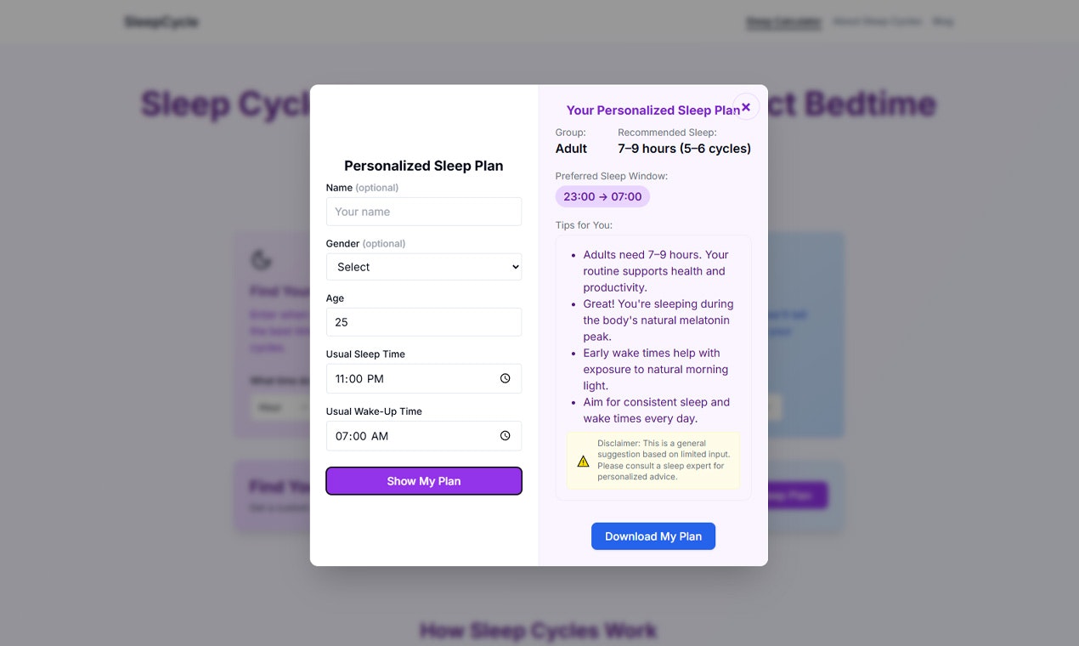Click into the Name input field
1079x646 pixels.
click(424, 212)
